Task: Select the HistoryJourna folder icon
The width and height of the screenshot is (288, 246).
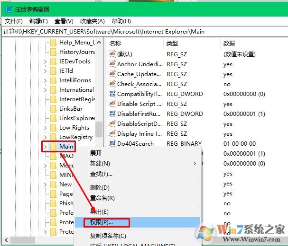Action: click(x=53, y=52)
